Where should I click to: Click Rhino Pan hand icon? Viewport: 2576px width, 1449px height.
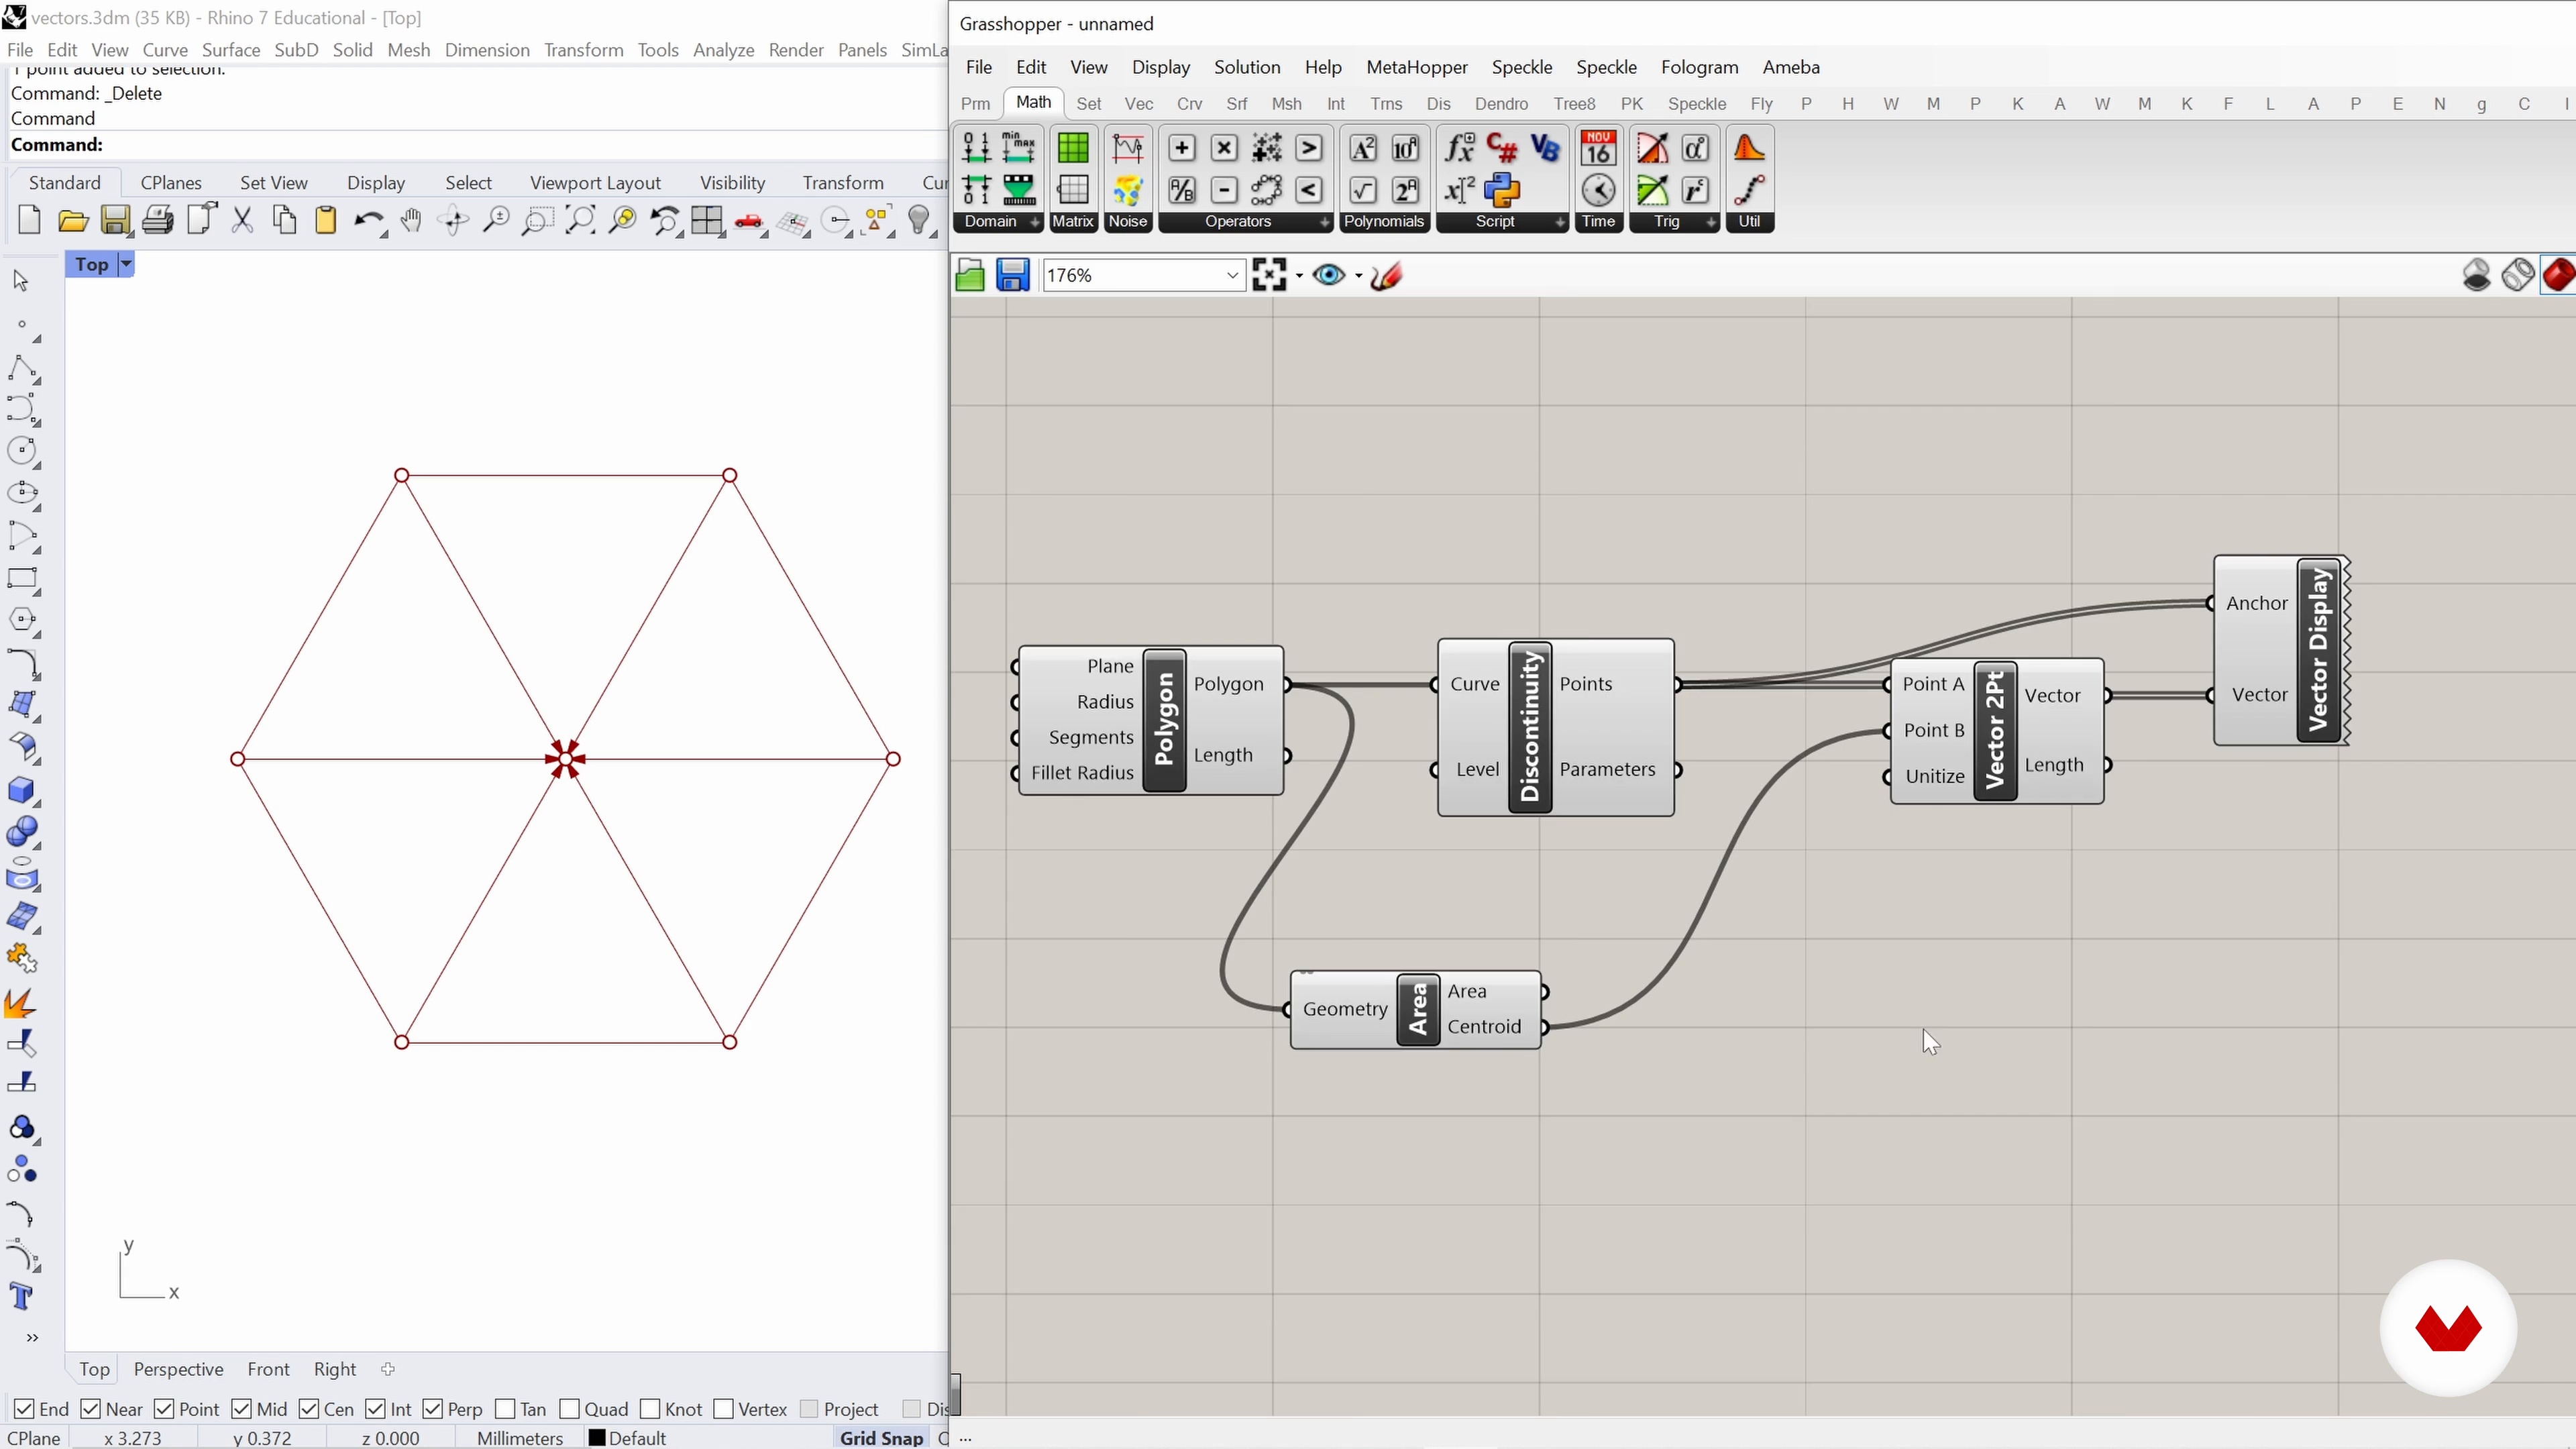click(411, 221)
